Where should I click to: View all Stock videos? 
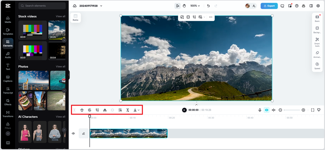click(x=60, y=16)
